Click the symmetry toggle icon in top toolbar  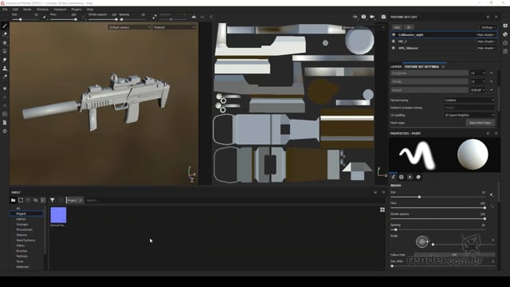click(x=194, y=17)
